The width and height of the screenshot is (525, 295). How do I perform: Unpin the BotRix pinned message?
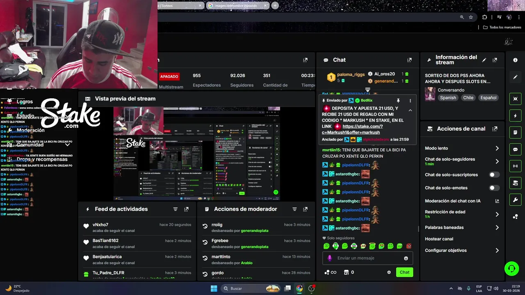click(x=398, y=100)
